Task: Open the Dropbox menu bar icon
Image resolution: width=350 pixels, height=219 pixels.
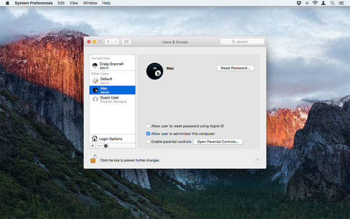Action: pyautogui.click(x=299, y=3)
